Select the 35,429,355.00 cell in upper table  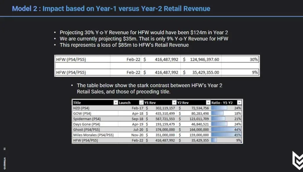coord(201,72)
